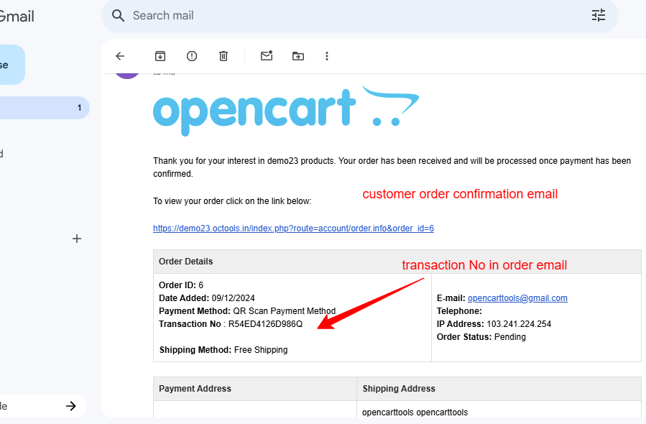
Task: Click the opencart logo image
Action: [x=286, y=111]
